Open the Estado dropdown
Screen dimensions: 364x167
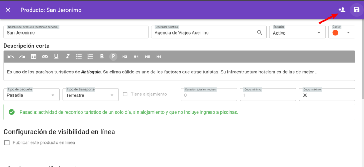298,32
